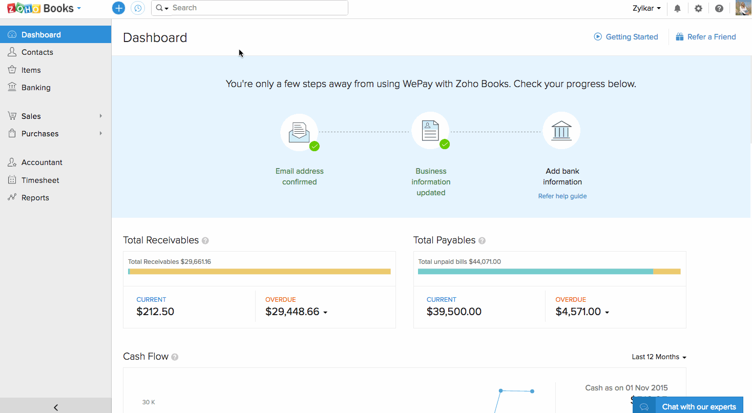The height and width of the screenshot is (413, 752).
Task: Expand the Sales submenu arrow
Action: 101,116
